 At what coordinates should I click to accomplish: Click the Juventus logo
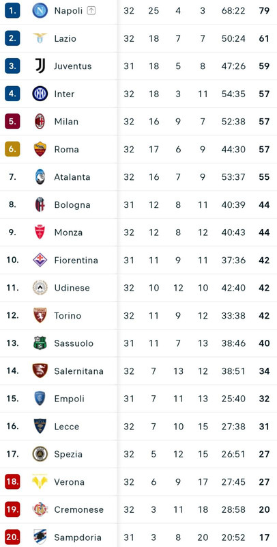[x=40, y=66]
